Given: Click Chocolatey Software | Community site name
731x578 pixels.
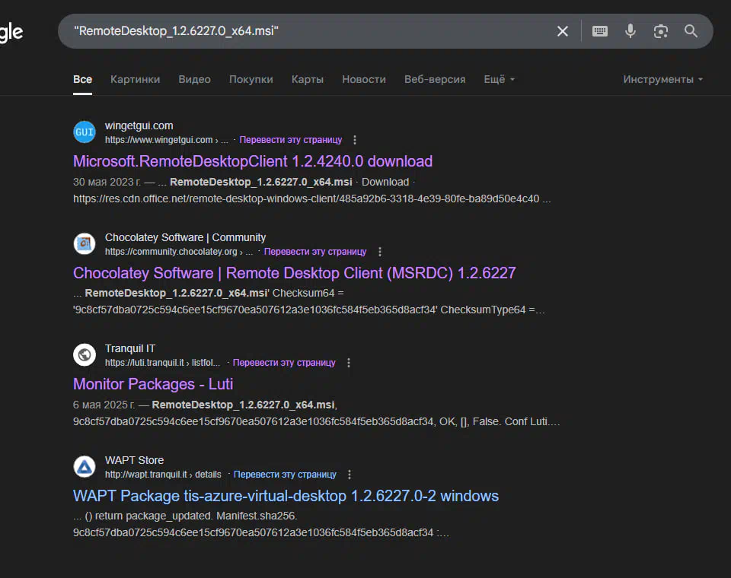Looking at the screenshot, I should point(185,237).
